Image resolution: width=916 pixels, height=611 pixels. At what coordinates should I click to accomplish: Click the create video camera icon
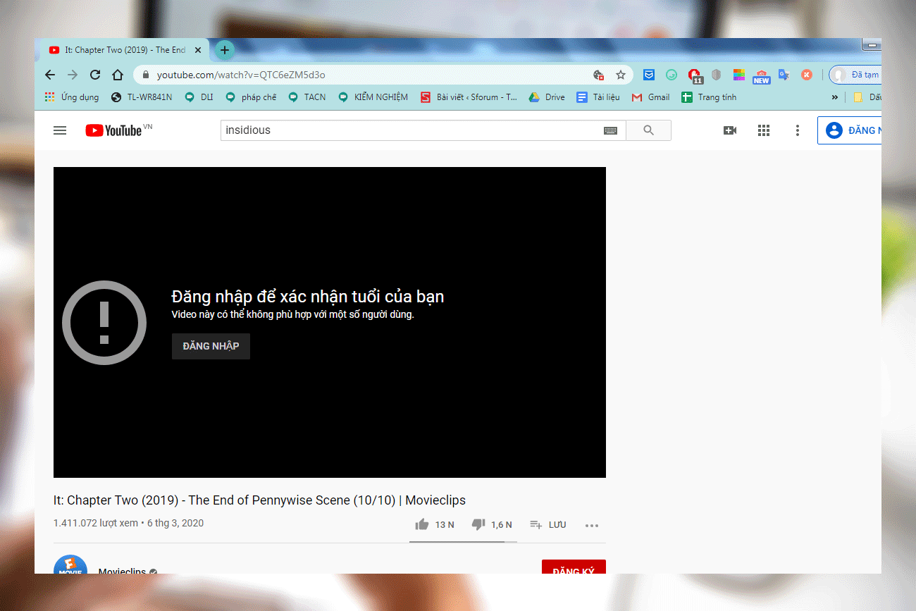coord(730,130)
